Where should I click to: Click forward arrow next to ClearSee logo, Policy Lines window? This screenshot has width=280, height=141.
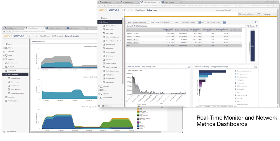coord(131,10)
